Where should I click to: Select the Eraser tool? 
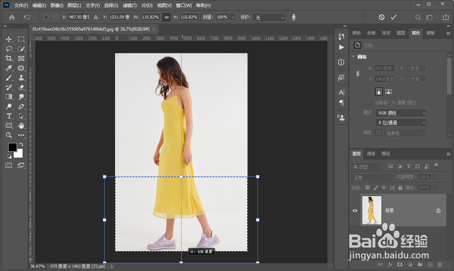21,87
